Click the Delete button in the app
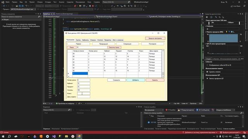This screenshot has height=139, width=248. point(155,80)
